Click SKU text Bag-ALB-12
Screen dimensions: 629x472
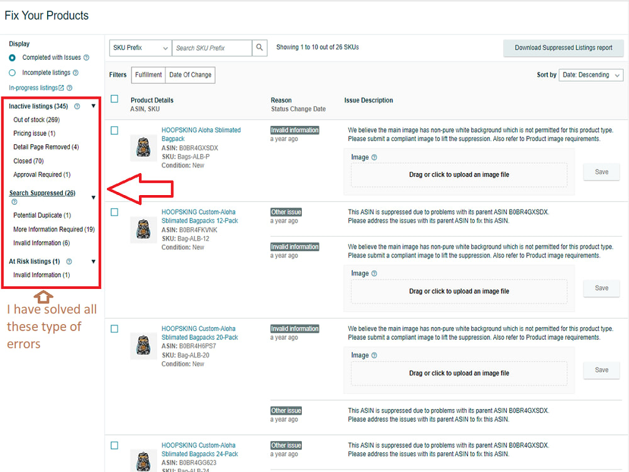193,239
